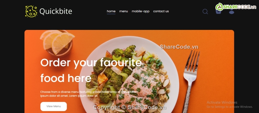
Task: Click the silver fork in the banner
Action: pyautogui.click(x=191, y=81)
